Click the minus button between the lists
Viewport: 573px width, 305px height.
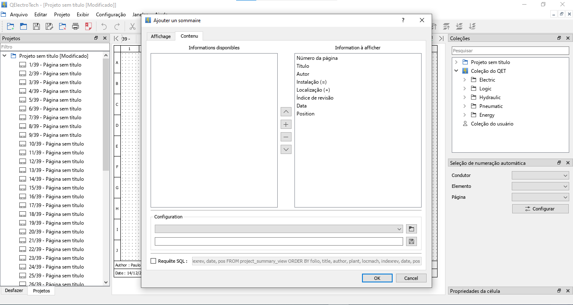[x=286, y=137]
